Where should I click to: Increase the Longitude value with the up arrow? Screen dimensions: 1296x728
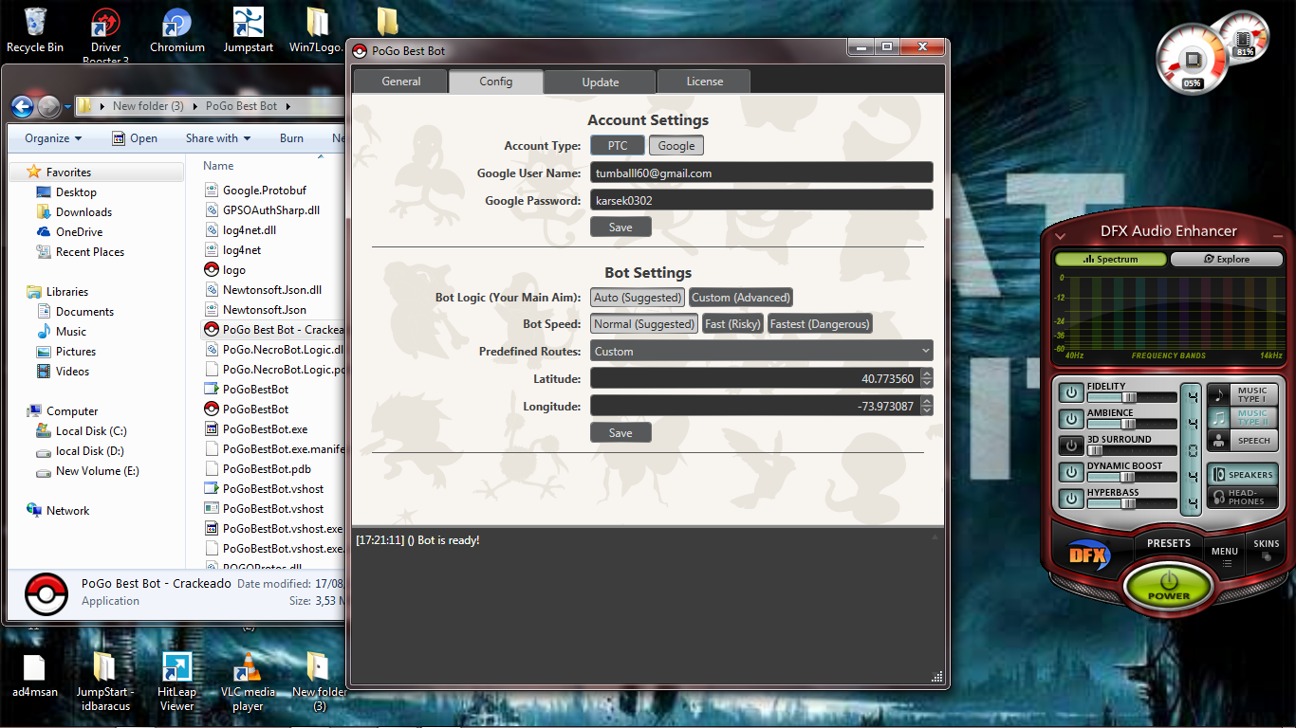point(927,402)
